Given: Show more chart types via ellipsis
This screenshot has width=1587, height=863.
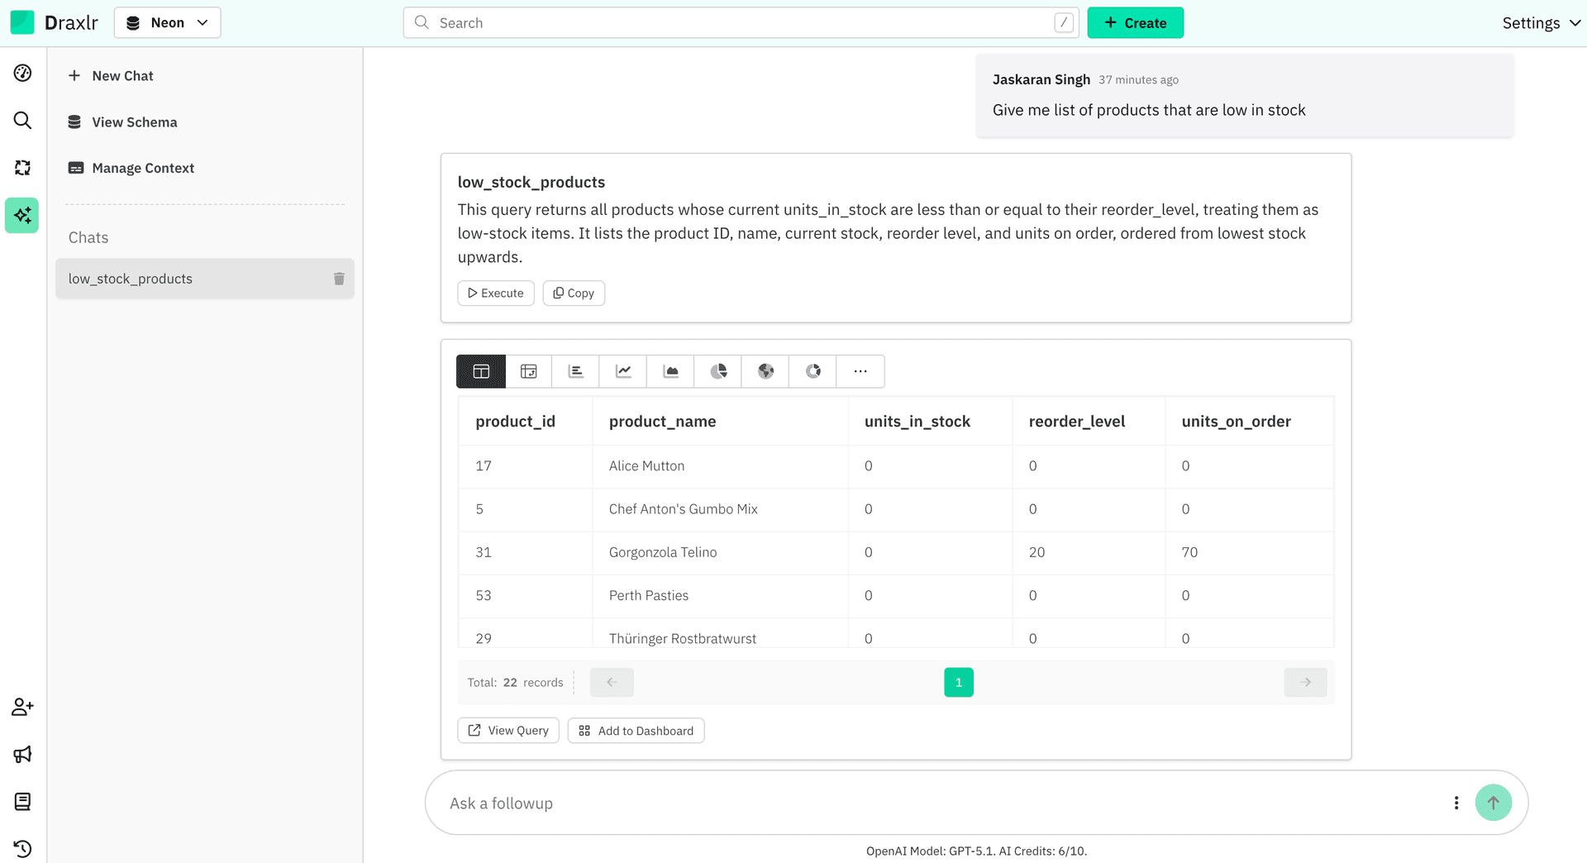Looking at the screenshot, I should pos(860,372).
